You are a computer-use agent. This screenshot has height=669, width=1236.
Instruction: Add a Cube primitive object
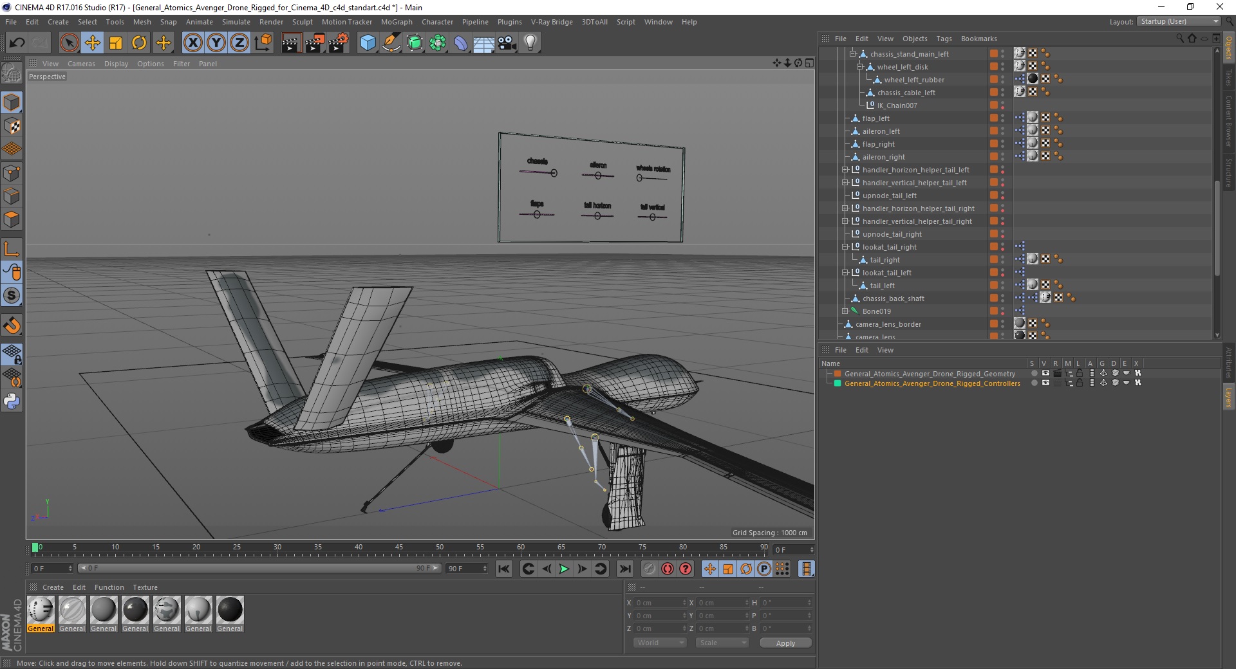tap(368, 43)
